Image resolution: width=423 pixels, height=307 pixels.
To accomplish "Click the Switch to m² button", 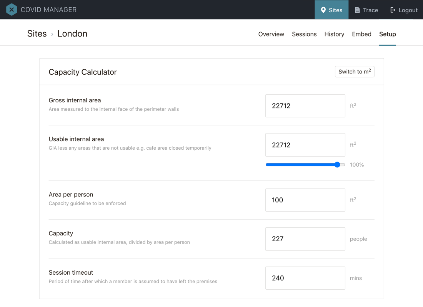I will [x=355, y=72].
